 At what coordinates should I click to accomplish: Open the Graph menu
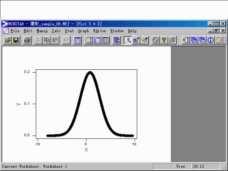[83, 31]
